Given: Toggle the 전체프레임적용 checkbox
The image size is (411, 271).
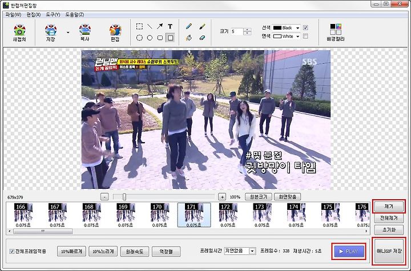Looking at the screenshot, I should click(x=12, y=252).
